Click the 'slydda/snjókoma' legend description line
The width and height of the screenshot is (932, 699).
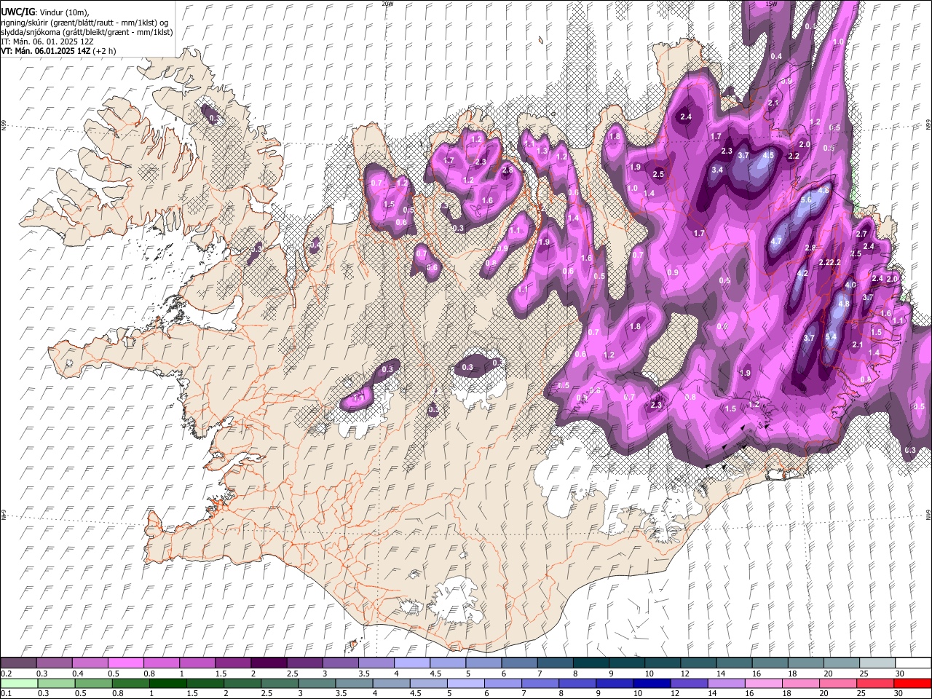click(x=87, y=32)
